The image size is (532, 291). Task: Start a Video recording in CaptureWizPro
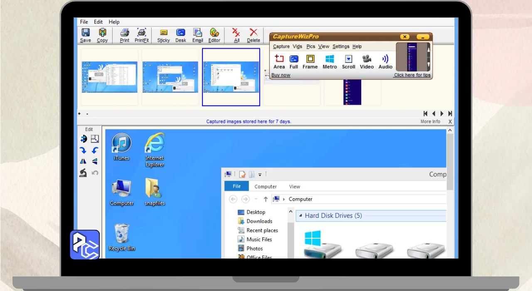[x=367, y=62]
